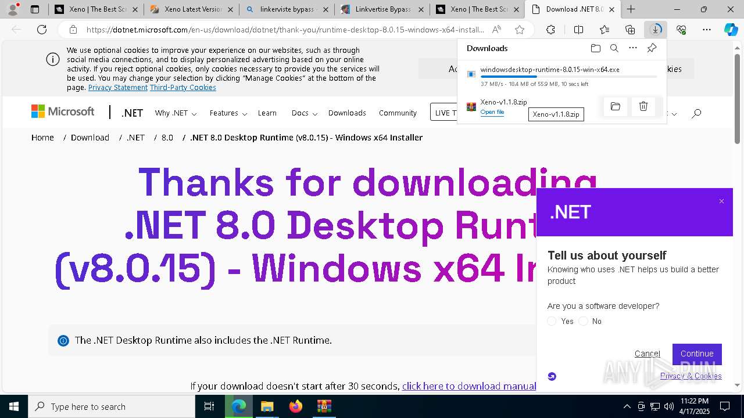Go to Home breadcrumb

(x=42, y=138)
